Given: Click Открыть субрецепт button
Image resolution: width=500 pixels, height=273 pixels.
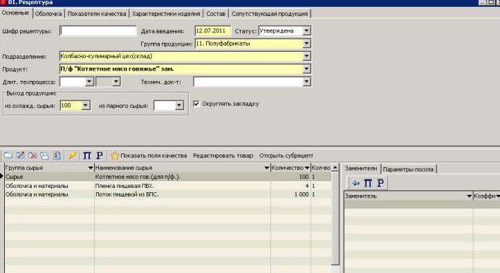Looking at the screenshot, I should tap(286, 156).
